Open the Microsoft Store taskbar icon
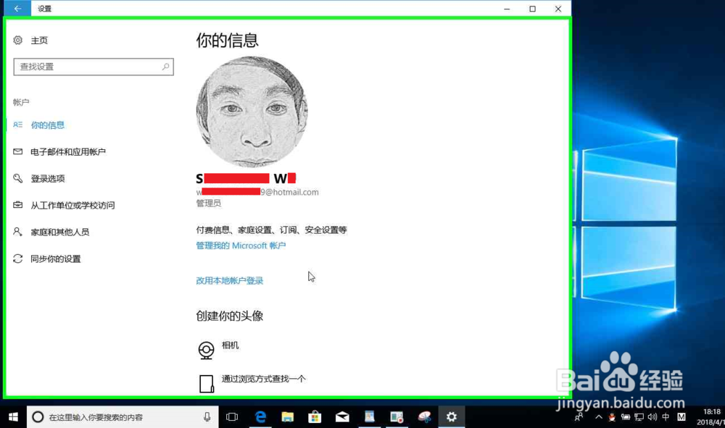The image size is (725, 428). tap(315, 416)
